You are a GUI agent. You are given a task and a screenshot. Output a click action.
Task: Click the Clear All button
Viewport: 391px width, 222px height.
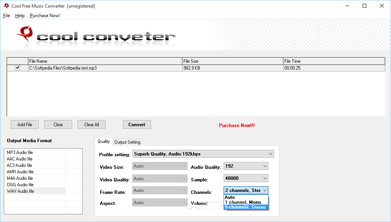91,124
